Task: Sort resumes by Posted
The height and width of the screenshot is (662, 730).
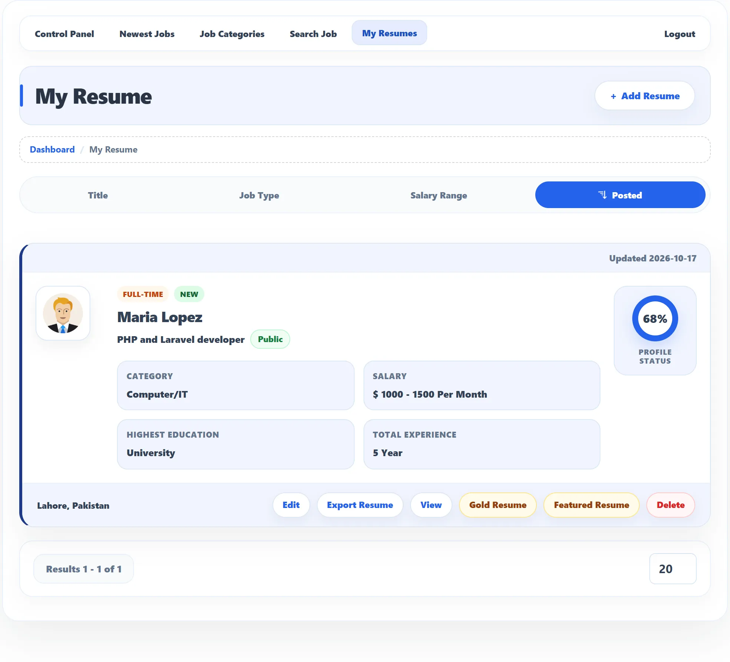Action: 620,195
